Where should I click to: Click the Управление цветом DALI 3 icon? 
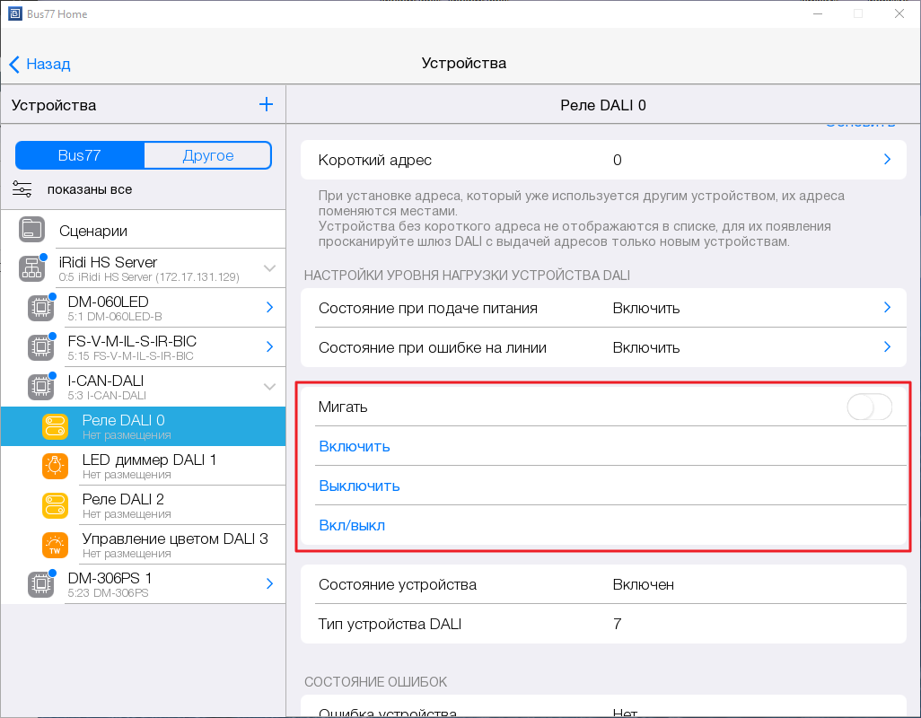[55, 545]
